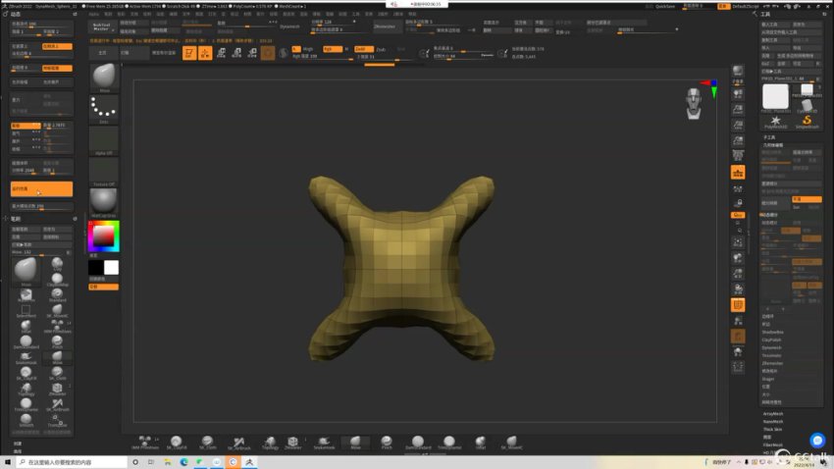Select the ZModeler brush in the bottom shelf
834x469 pixels.
(x=294, y=443)
